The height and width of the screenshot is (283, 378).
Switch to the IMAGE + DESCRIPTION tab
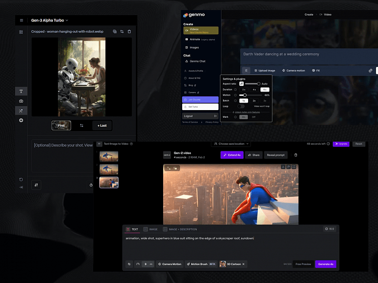pyautogui.click(x=180, y=229)
